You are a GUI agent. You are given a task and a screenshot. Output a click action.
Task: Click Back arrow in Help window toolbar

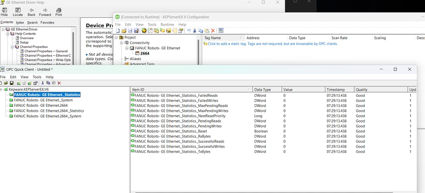click(31, 12)
